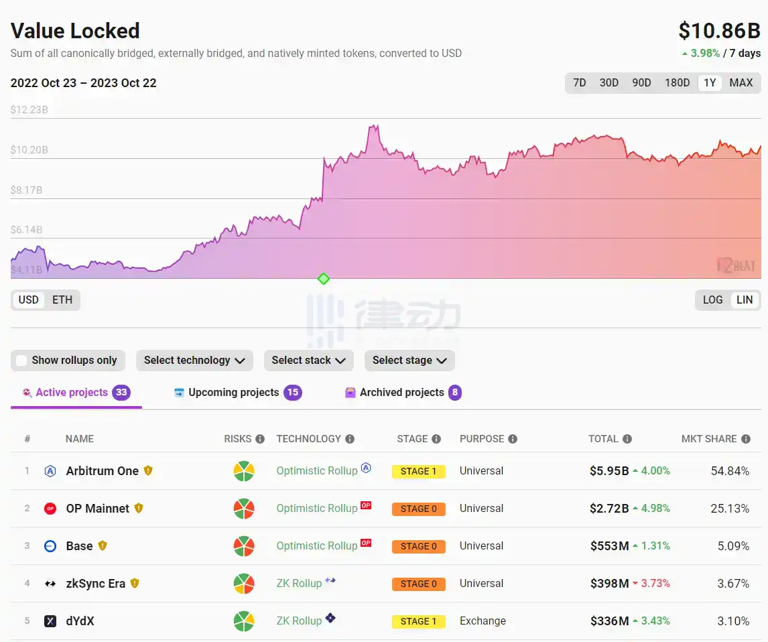Image resolution: width=768 pixels, height=642 pixels.
Task: Open the Select technology dropdown
Action: (194, 361)
